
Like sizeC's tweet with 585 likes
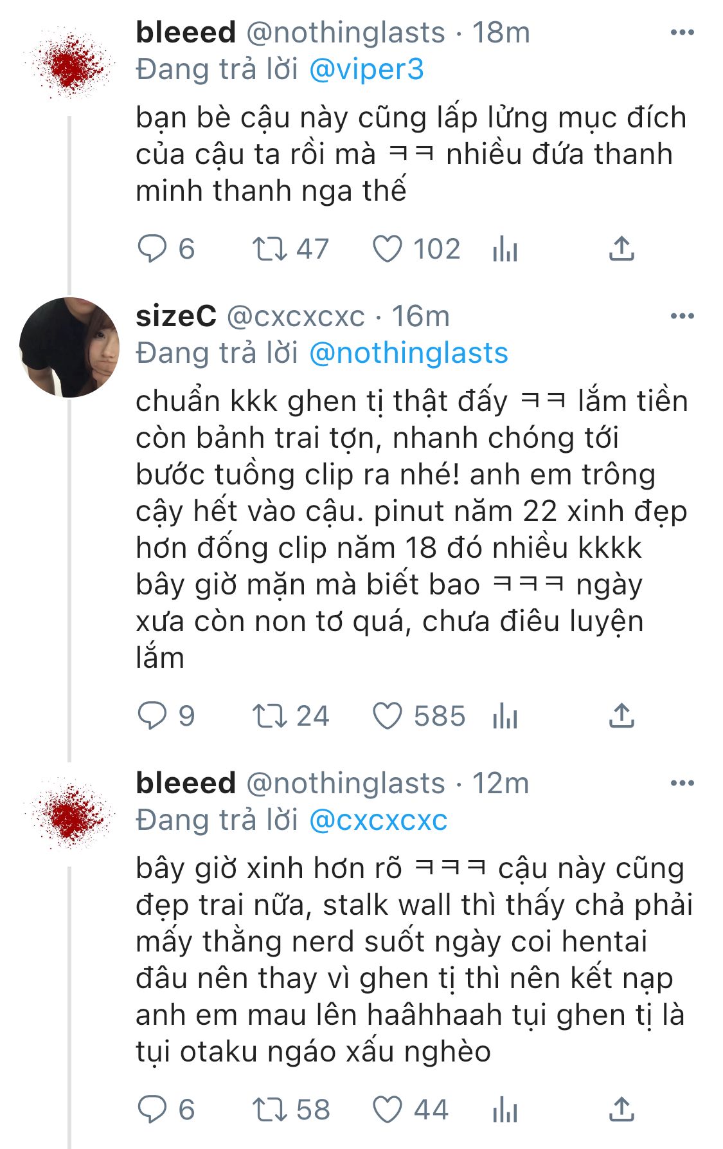[x=388, y=716]
